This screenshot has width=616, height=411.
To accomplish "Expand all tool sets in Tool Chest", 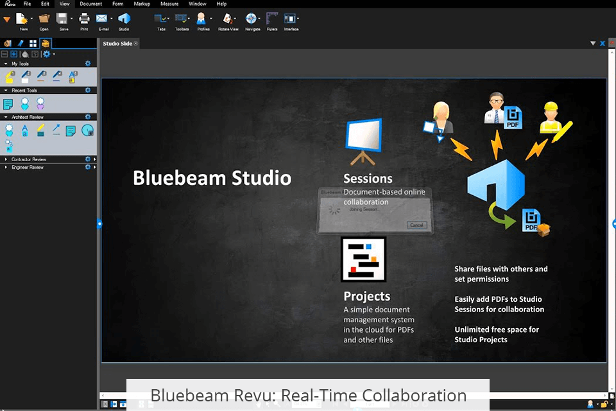I will tap(13, 54).
